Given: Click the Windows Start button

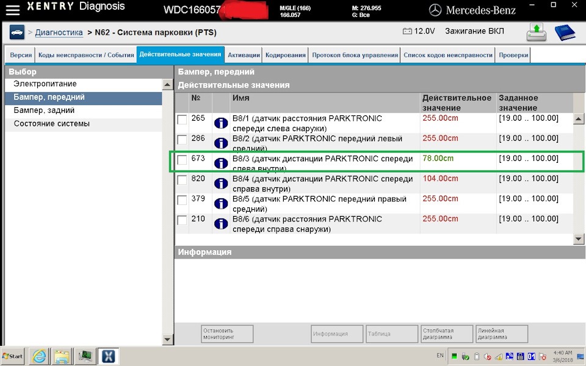Looking at the screenshot, I should tap(13, 356).
